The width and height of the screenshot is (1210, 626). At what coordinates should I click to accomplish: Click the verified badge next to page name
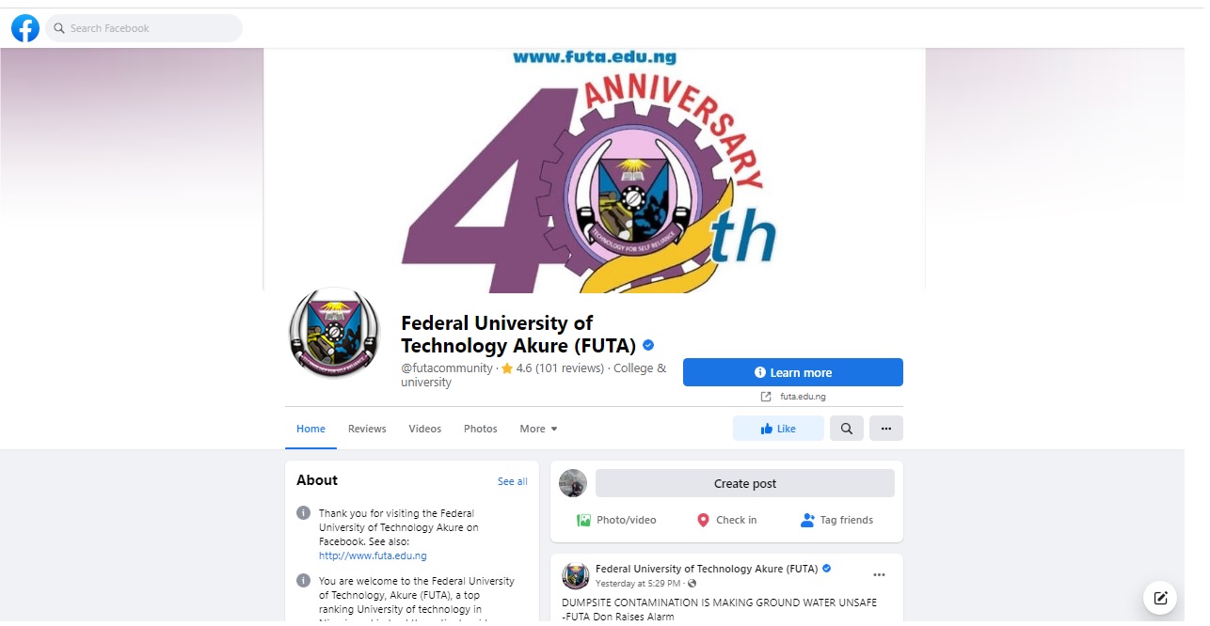[x=648, y=345]
